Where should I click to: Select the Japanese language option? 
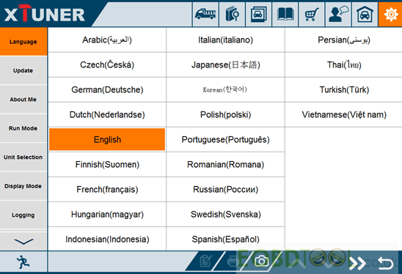tap(226, 64)
